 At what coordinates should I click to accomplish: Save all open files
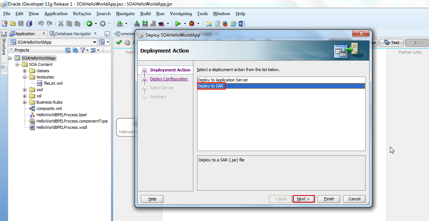coord(29,23)
